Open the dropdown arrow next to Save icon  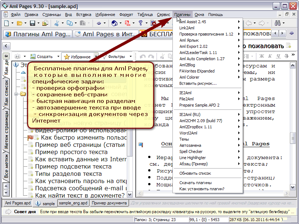click(38, 23)
